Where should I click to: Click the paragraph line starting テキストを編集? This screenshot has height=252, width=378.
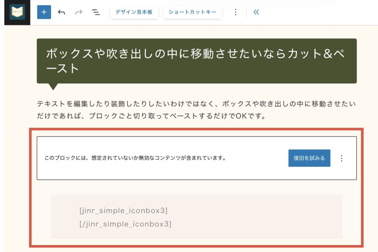click(196, 104)
